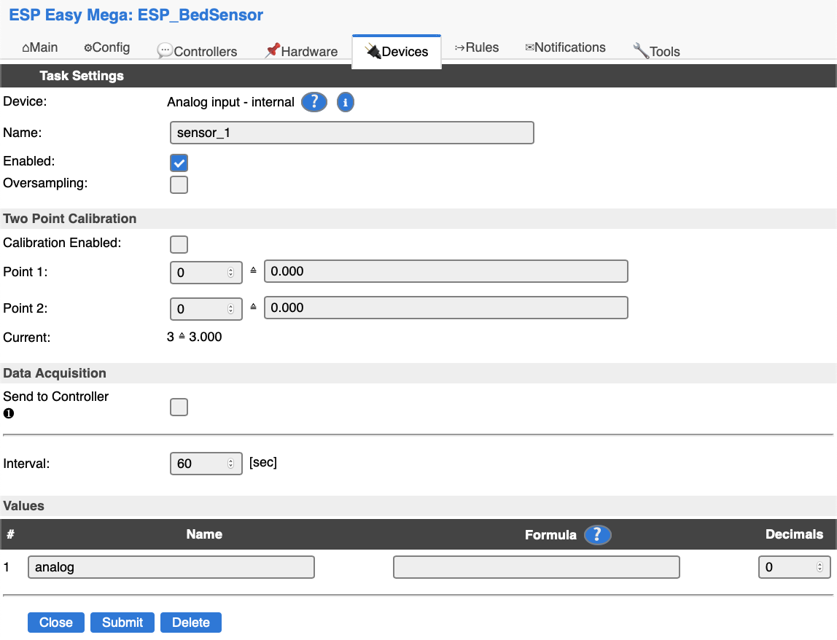Click the Point 2 number input

(206, 309)
